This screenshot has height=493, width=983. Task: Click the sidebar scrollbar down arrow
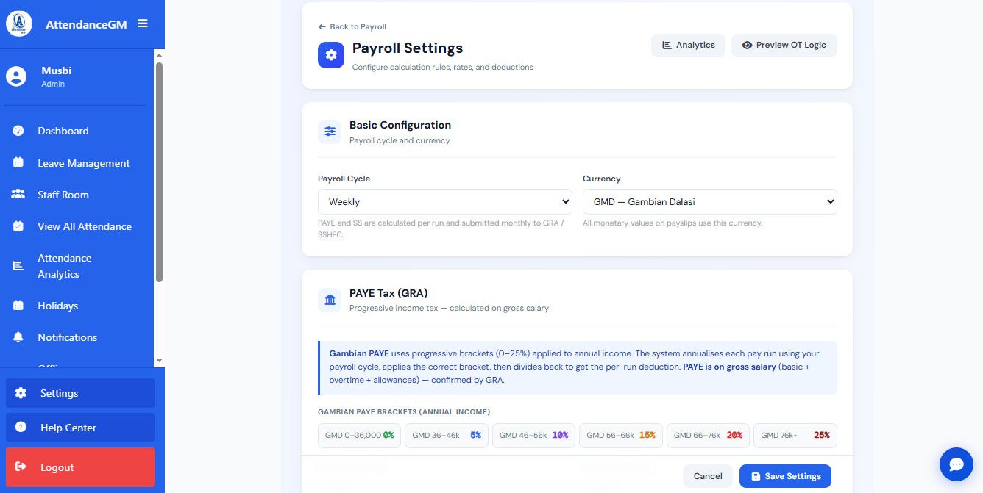click(159, 360)
